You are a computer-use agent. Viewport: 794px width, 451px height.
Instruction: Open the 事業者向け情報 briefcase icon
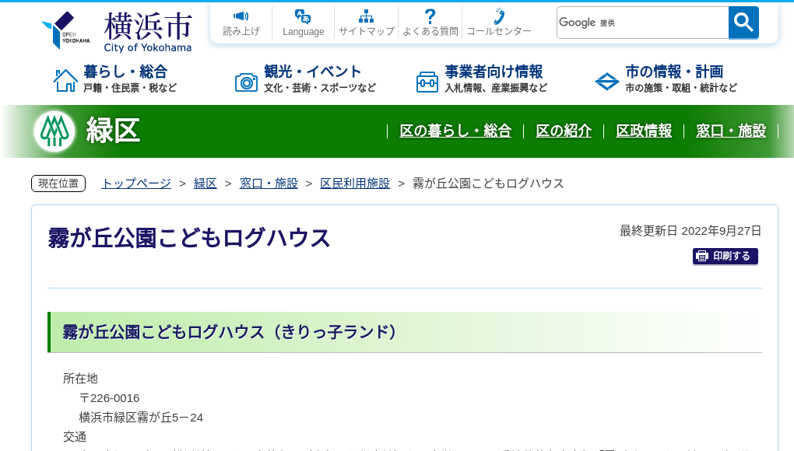[x=427, y=81]
